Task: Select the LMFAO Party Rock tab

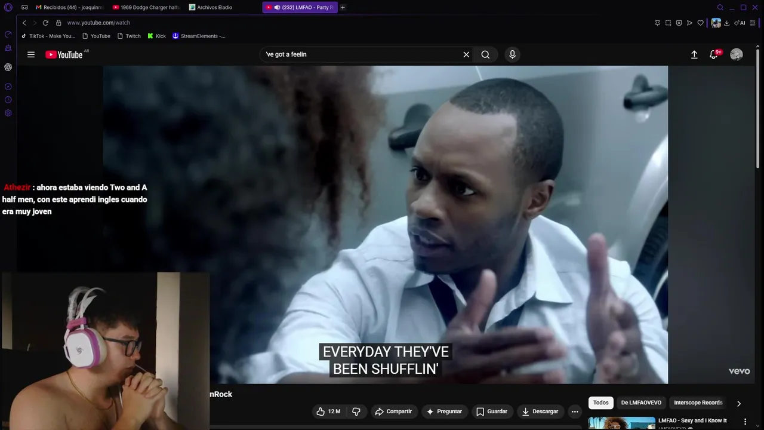Action: 300,7
